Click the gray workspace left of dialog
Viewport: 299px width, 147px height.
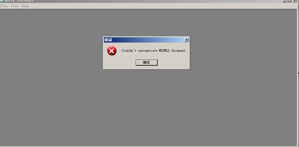point(51,53)
